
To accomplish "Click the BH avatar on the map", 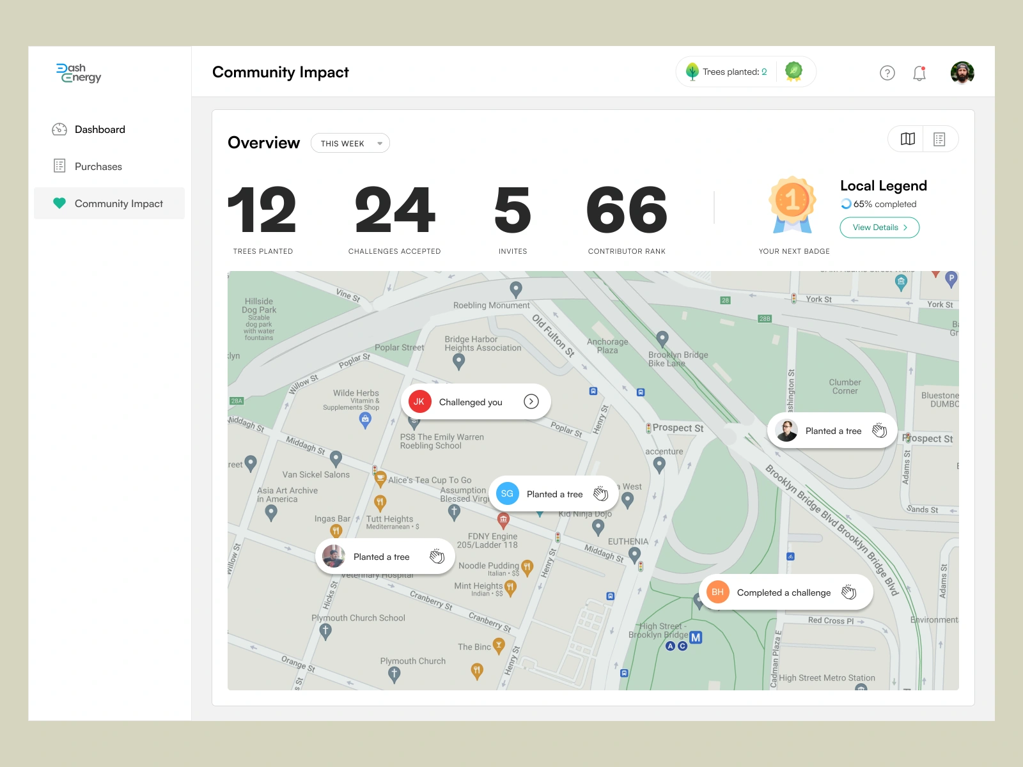I will tap(717, 592).
